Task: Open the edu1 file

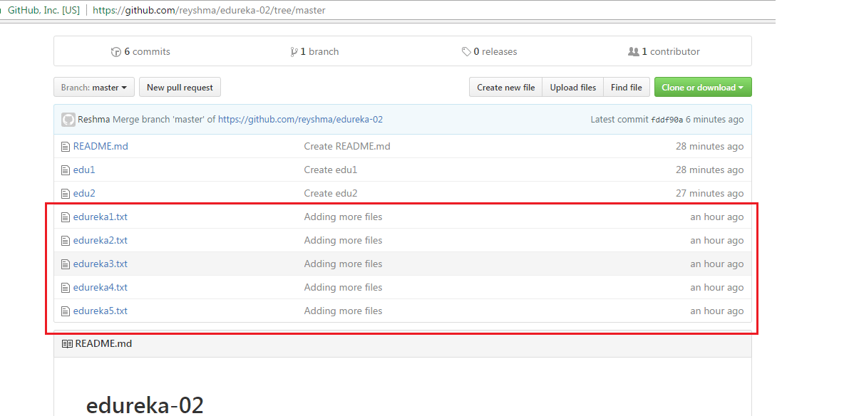Action: pos(84,170)
